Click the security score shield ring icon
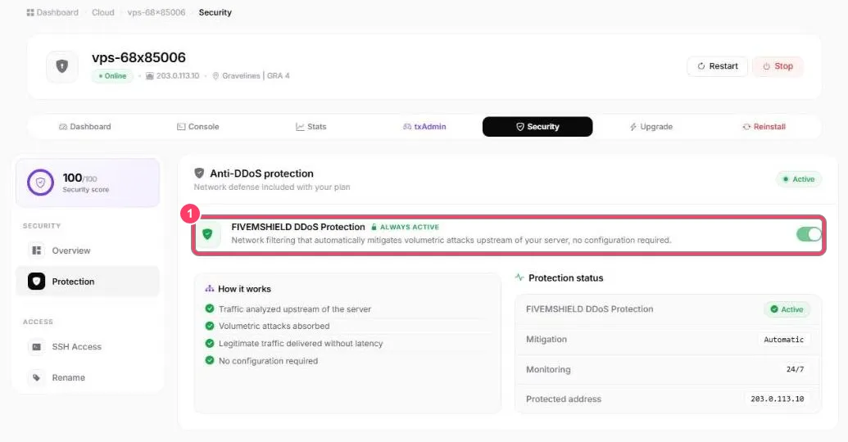 41,183
